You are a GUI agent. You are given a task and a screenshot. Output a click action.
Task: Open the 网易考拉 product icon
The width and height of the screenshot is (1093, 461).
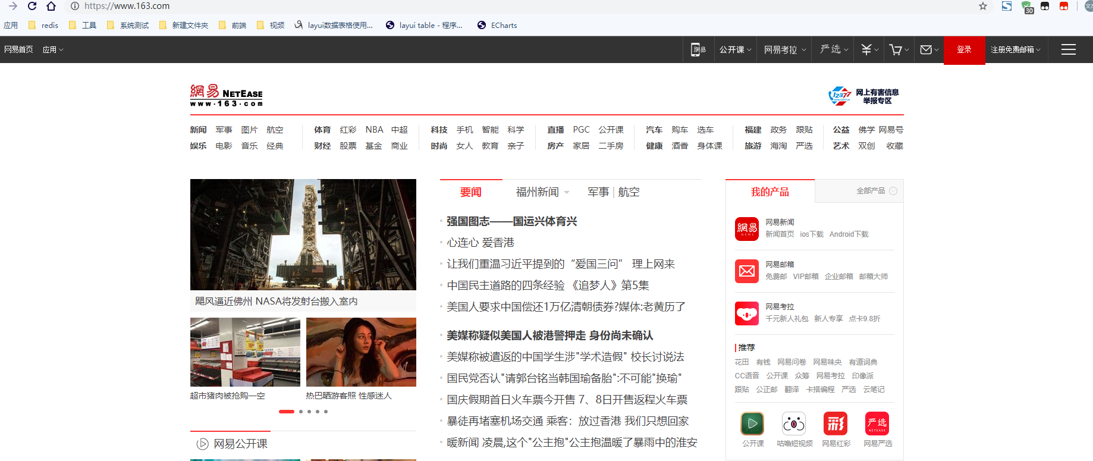747,313
